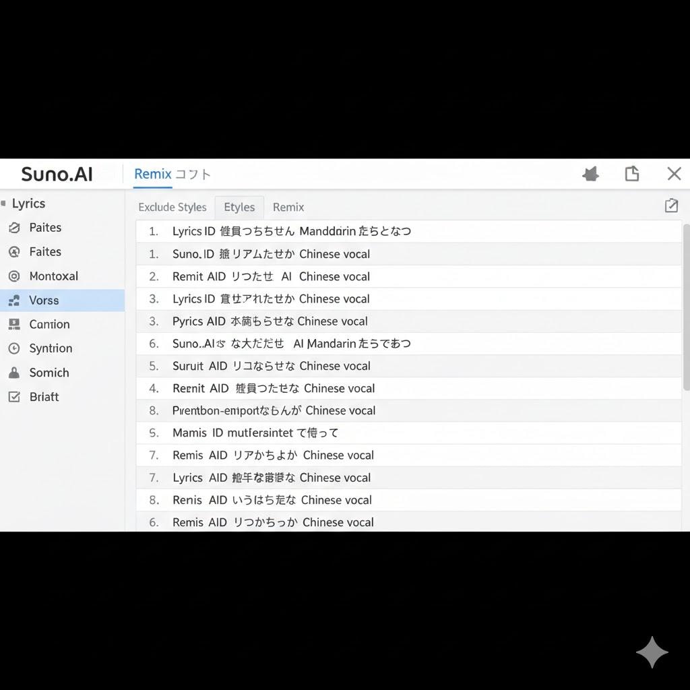Open the Somich user profile icon

(x=15, y=373)
